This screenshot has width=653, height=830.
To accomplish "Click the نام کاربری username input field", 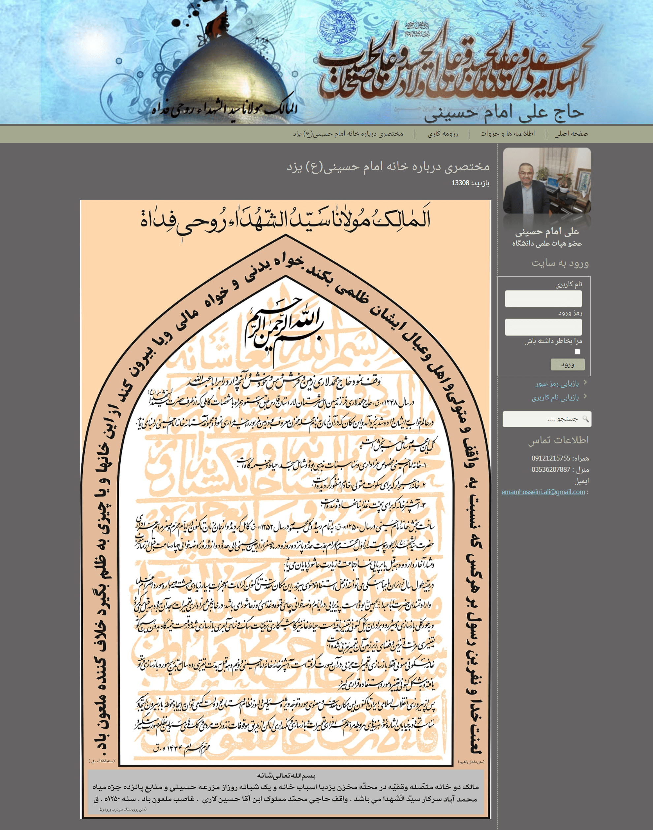I will 543,299.
